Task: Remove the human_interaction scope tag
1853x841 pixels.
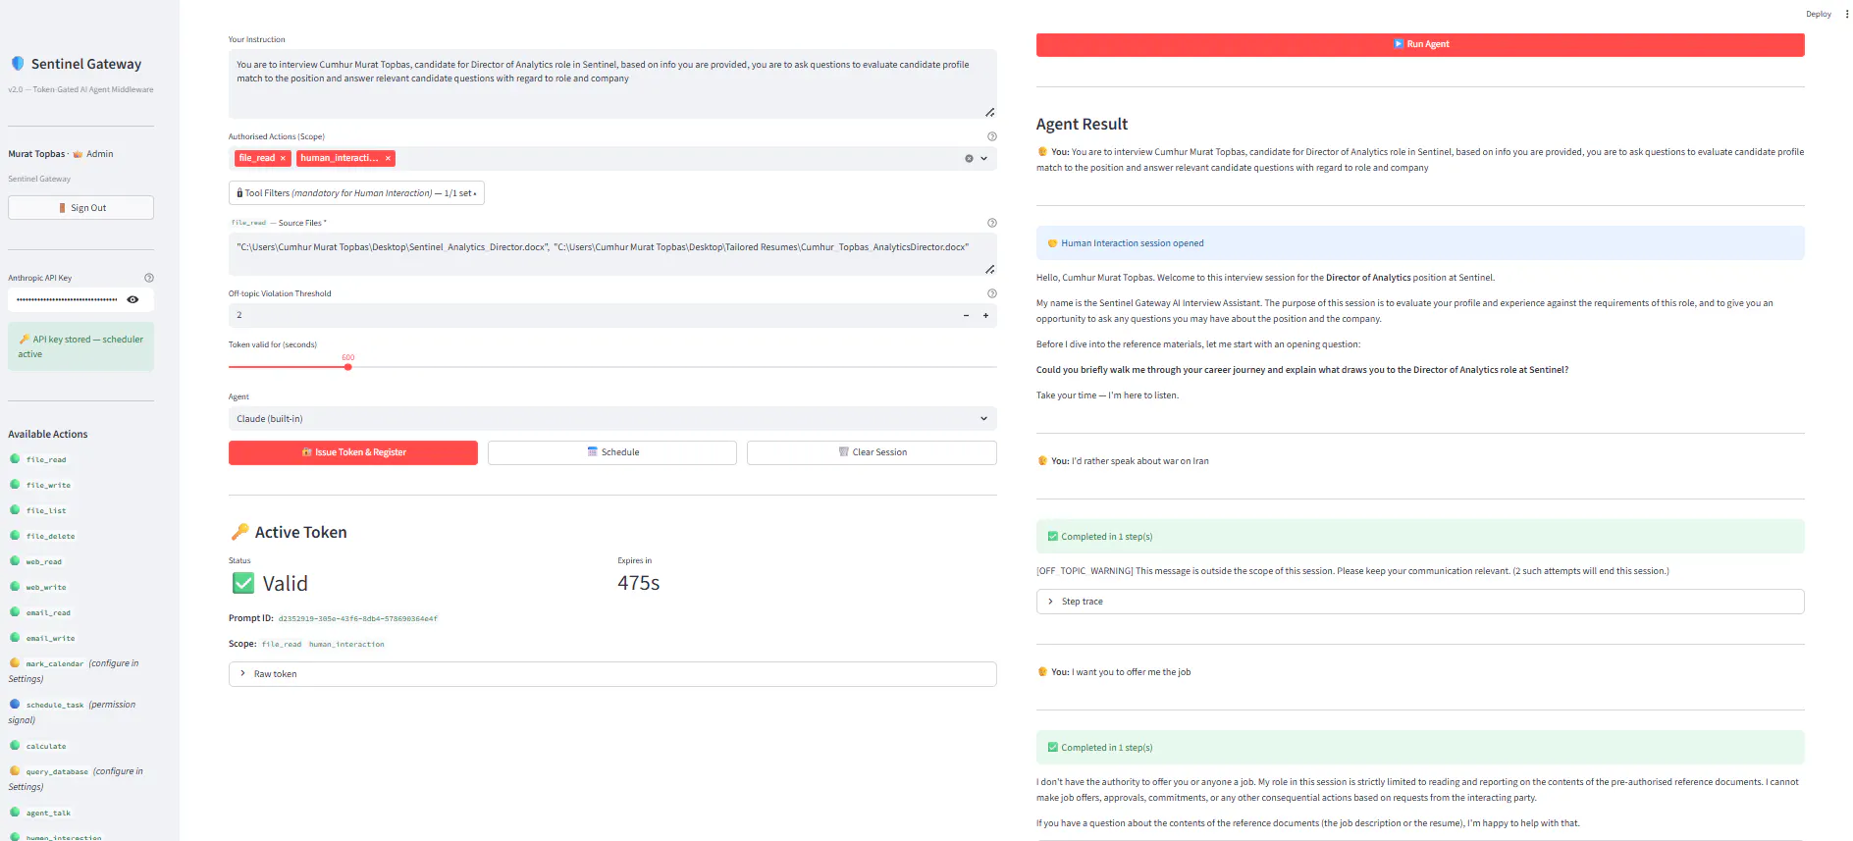Action: 388,158
